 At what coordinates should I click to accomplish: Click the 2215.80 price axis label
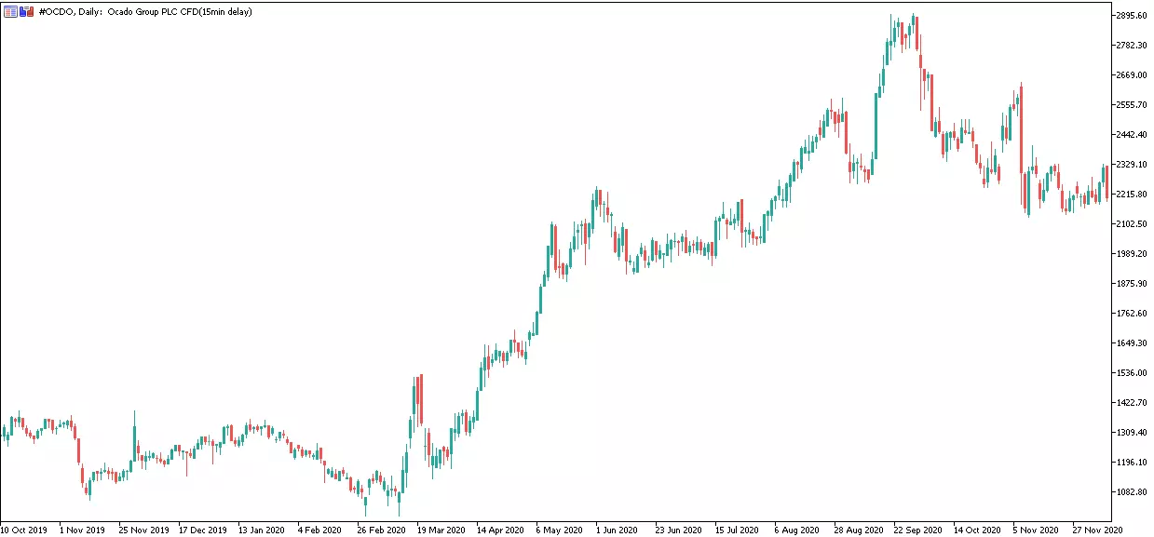[1132, 195]
